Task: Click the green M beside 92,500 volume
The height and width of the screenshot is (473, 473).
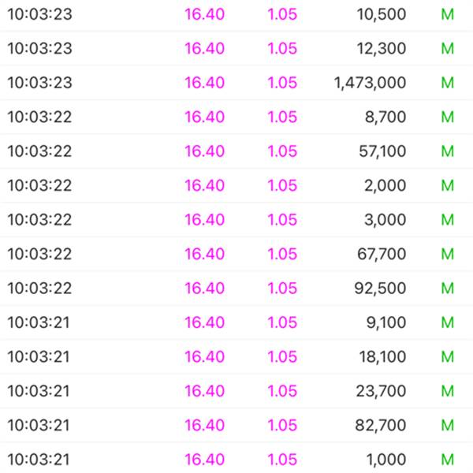Action: 447,288
